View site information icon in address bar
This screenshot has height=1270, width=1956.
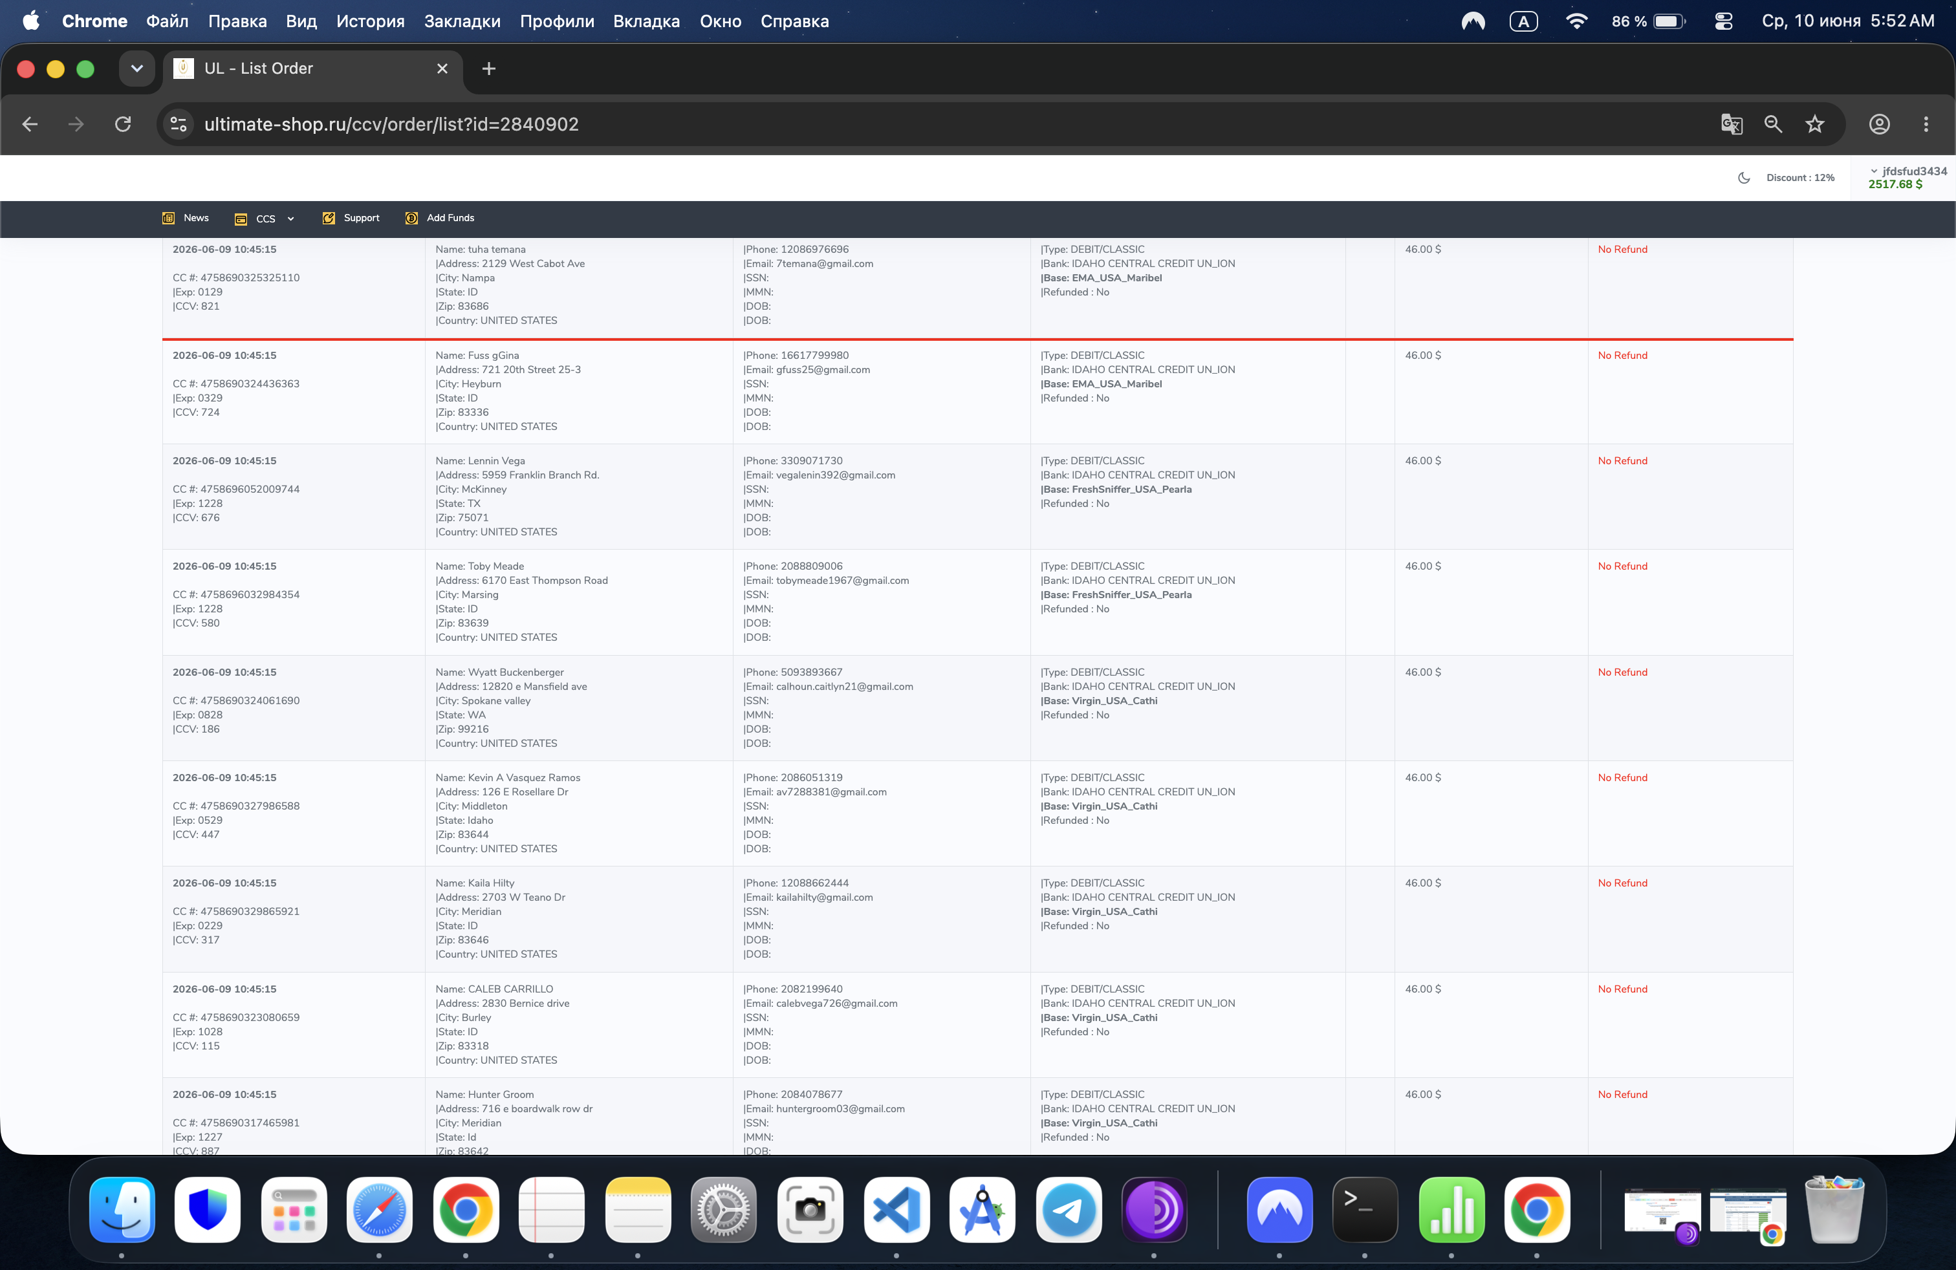coord(179,124)
